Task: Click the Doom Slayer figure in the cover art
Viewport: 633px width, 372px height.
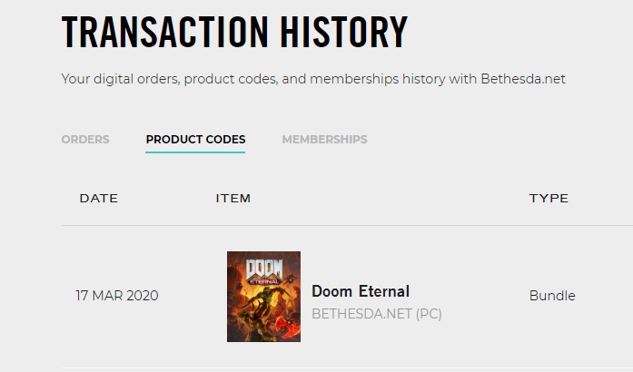Action: [261, 313]
